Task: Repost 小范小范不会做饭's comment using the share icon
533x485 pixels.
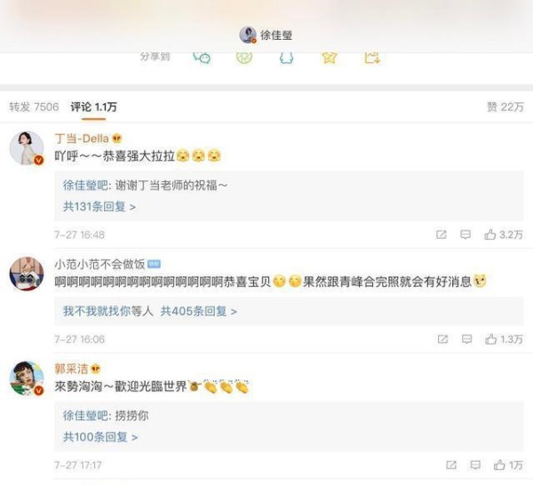Action: click(442, 338)
